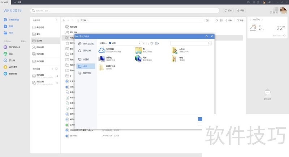Click the main search box at top
This screenshot has height=157, width=289.
(x=125, y=10)
